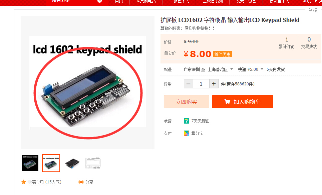Image resolution: width=322 pixels, height=195 pixels.
Task: Click the 立即购买 buy now button
Action: tap(187, 102)
